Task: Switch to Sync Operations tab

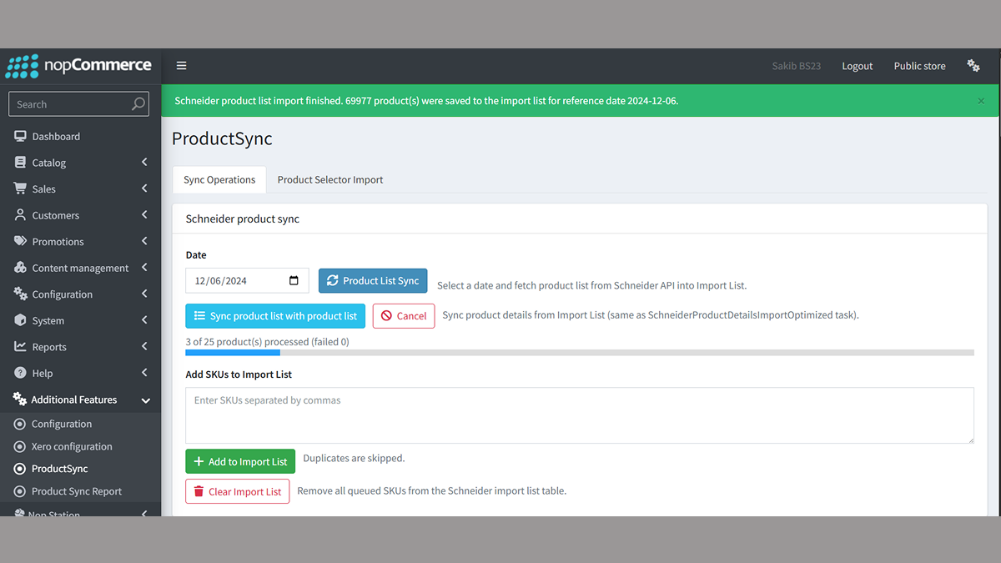Action: point(219,179)
